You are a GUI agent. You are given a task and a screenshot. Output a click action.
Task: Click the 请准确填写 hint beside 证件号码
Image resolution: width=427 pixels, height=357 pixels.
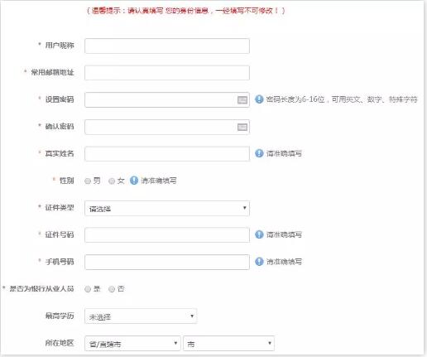284,234
